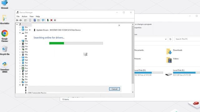Close the Update Drivers dialog with X
The image size is (200, 112).
(119, 26)
